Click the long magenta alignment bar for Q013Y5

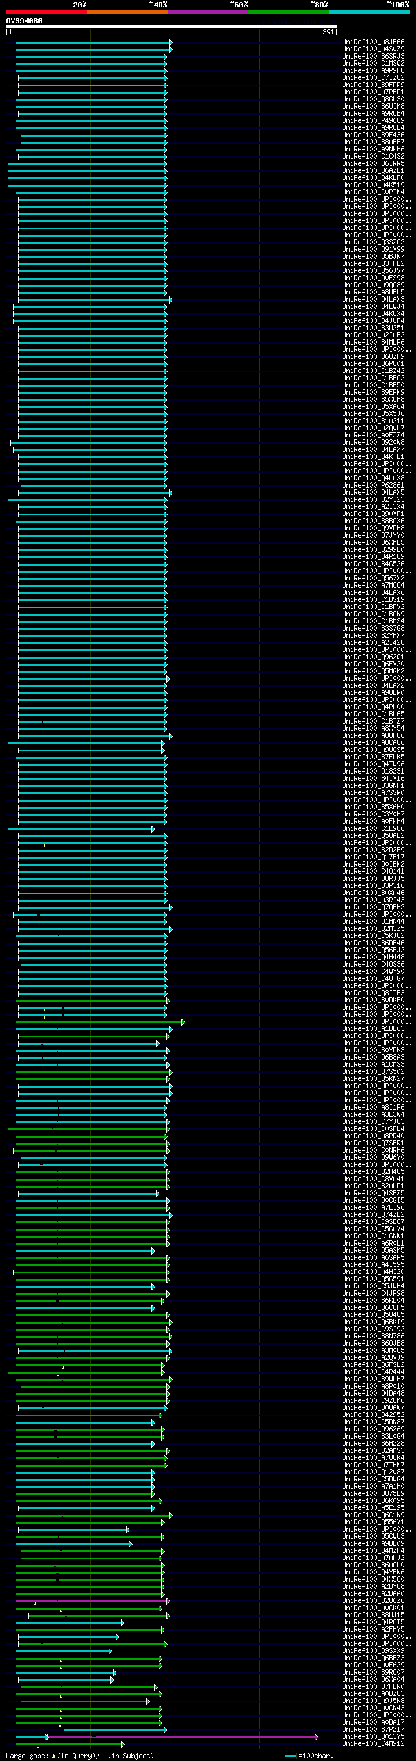(x=182, y=1737)
